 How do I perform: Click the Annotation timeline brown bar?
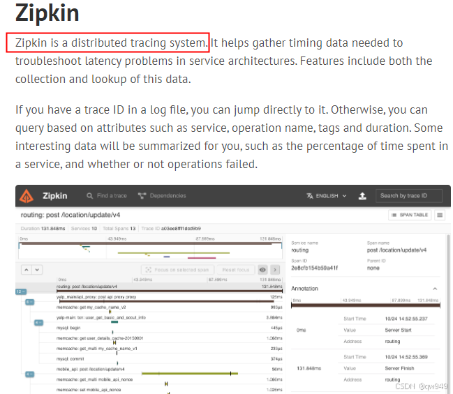tap(366, 305)
